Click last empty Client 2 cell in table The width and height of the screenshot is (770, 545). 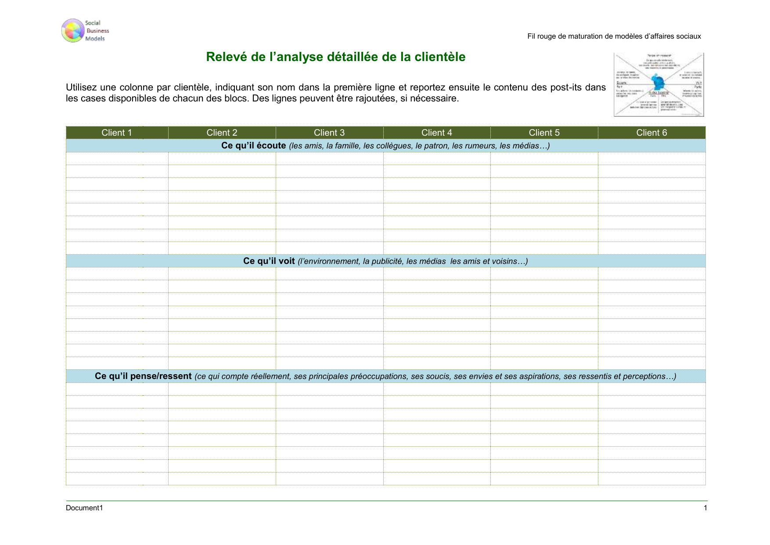tap(222, 479)
